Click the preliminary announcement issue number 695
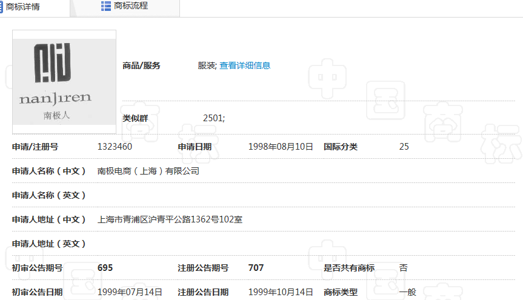The image size is (523, 300). 105,268
